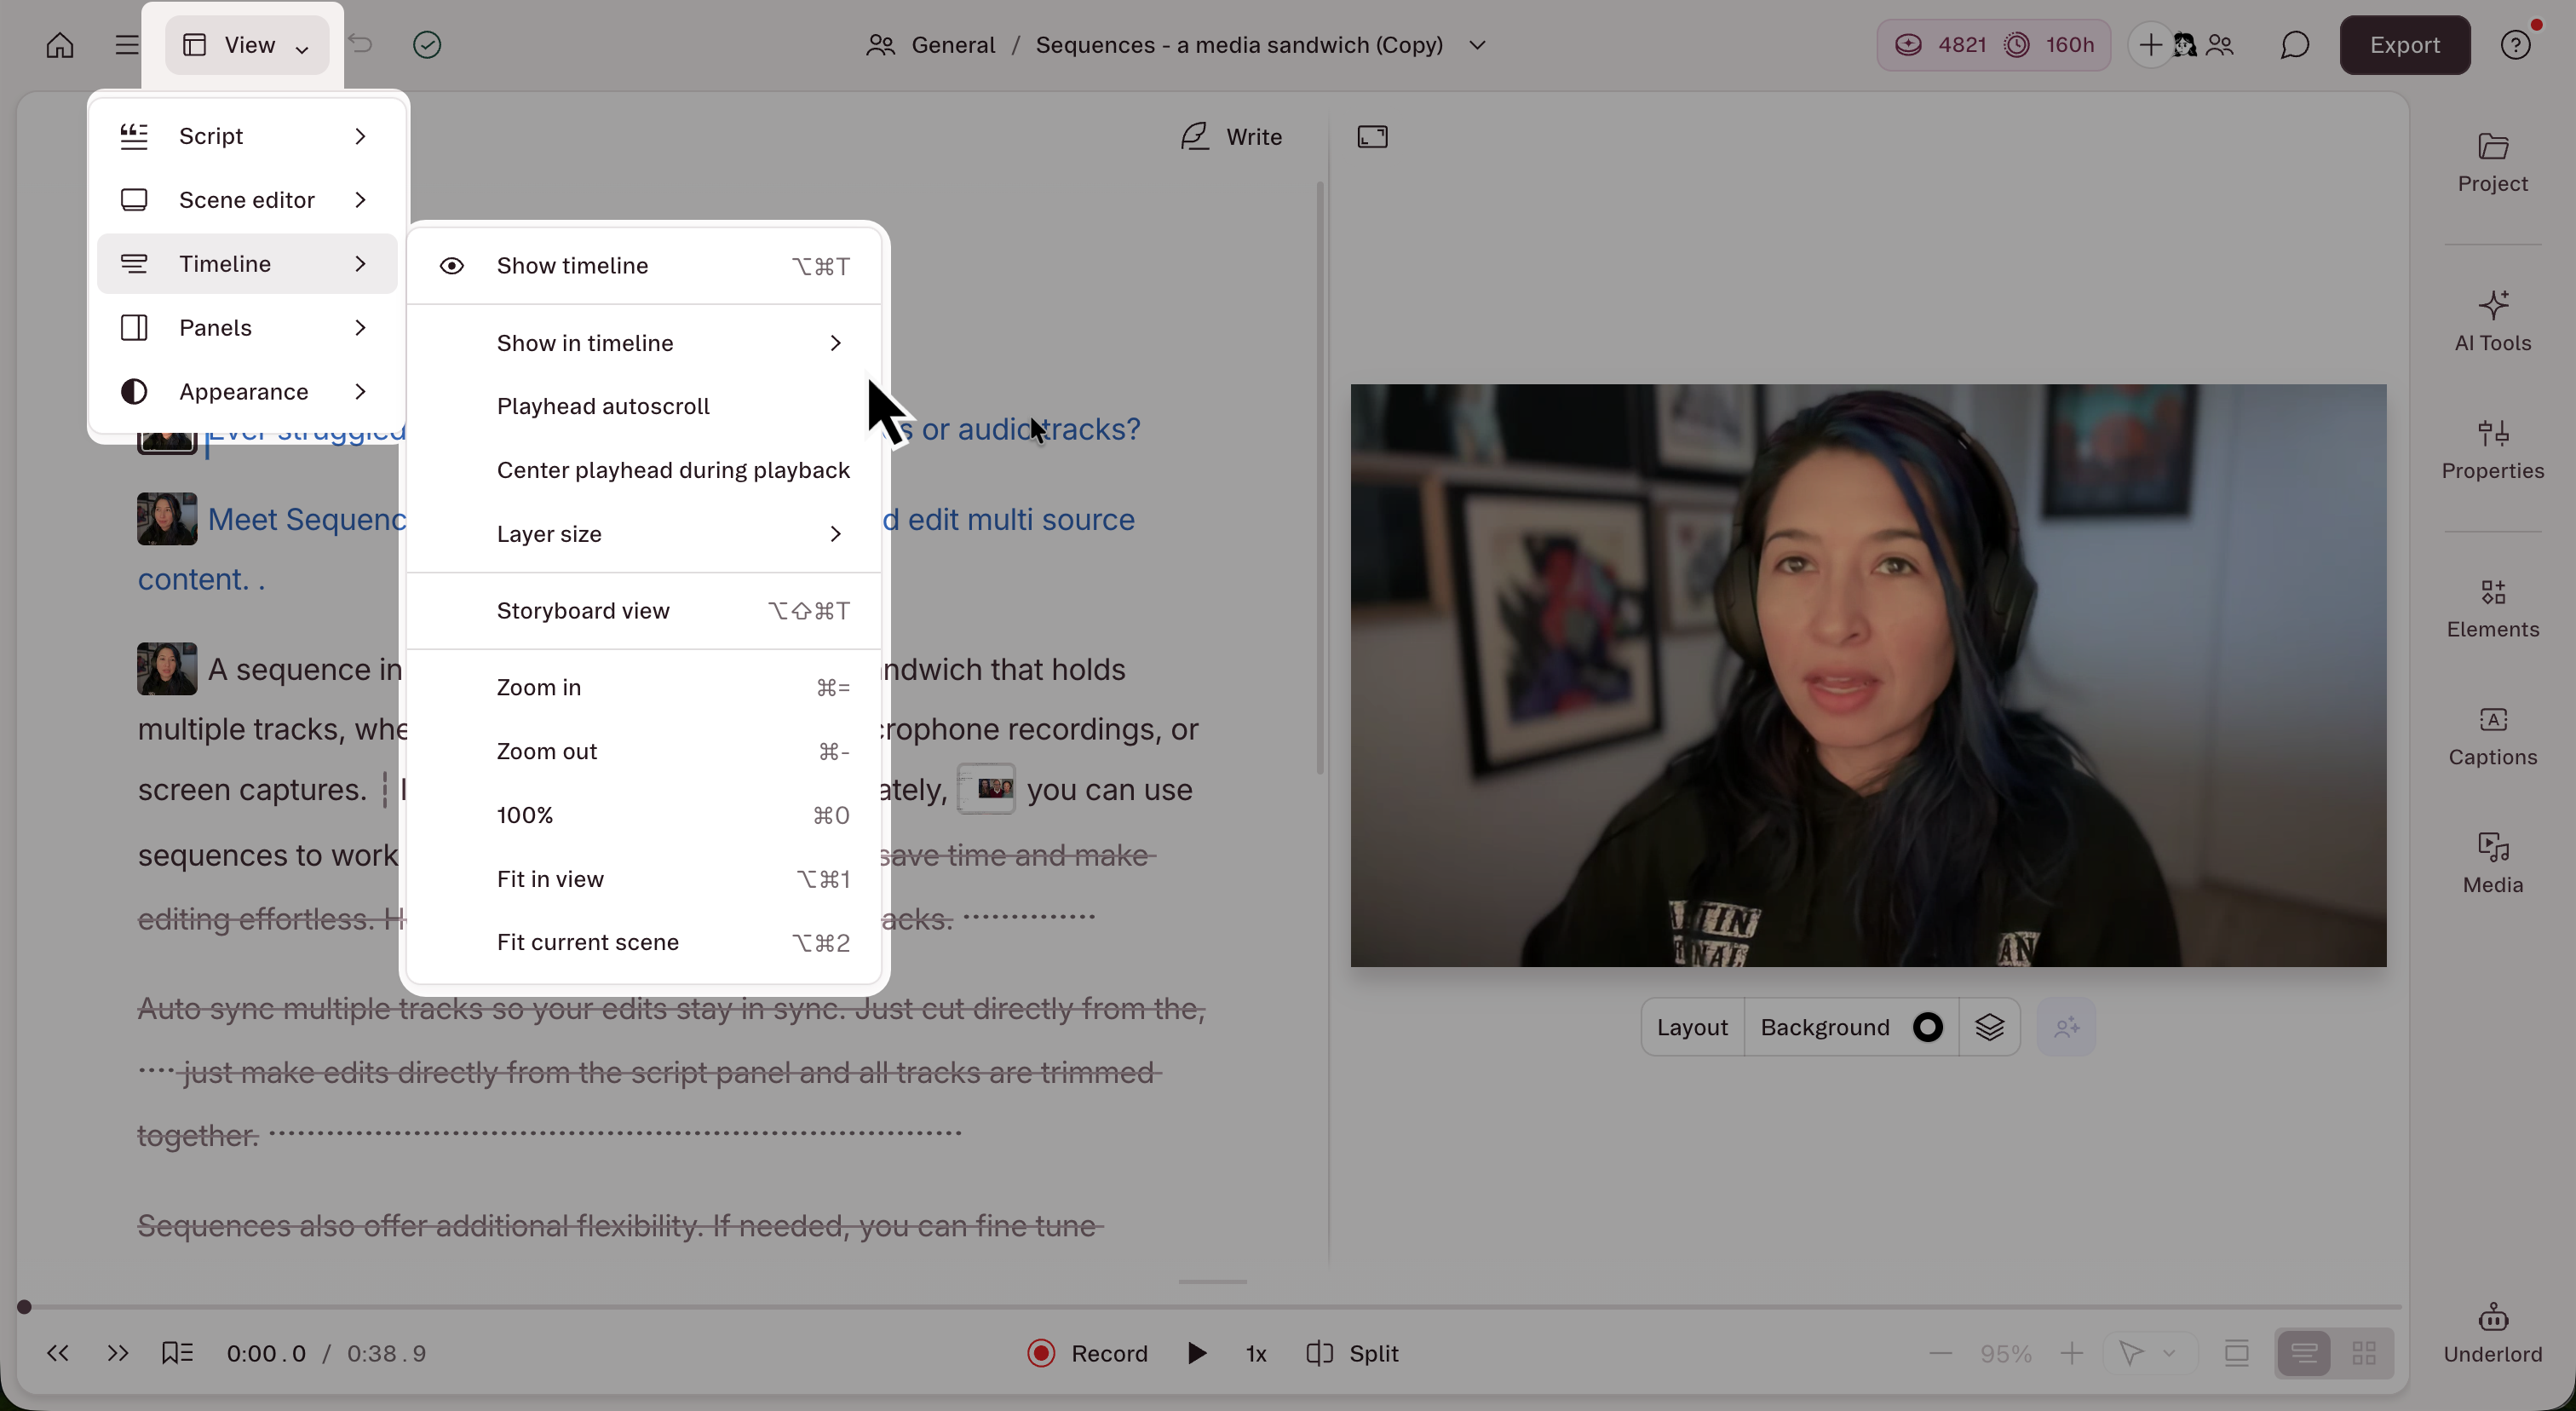
Task: Open the AI Tools panel
Action: [x=2492, y=321]
